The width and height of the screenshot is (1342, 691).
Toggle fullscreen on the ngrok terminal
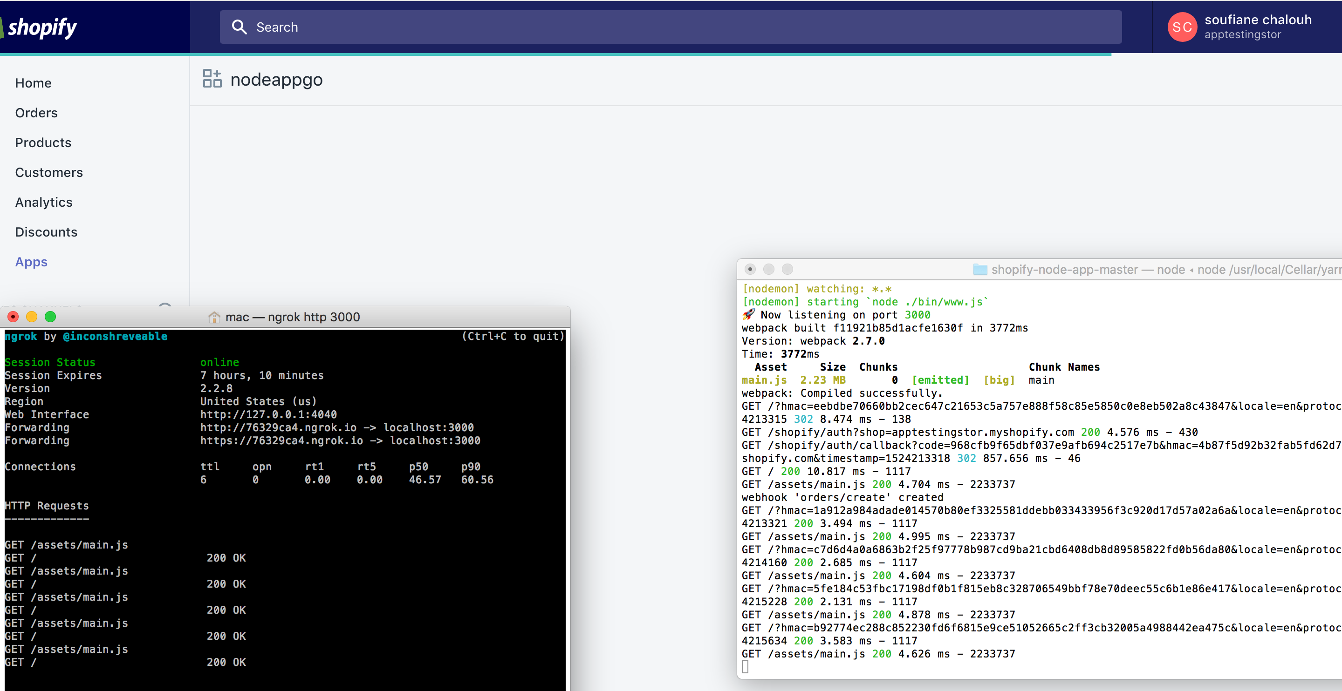[x=50, y=316]
